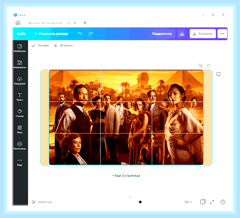Open the Файл (File) menu
The height and width of the screenshot is (218, 240).
coord(21,34)
